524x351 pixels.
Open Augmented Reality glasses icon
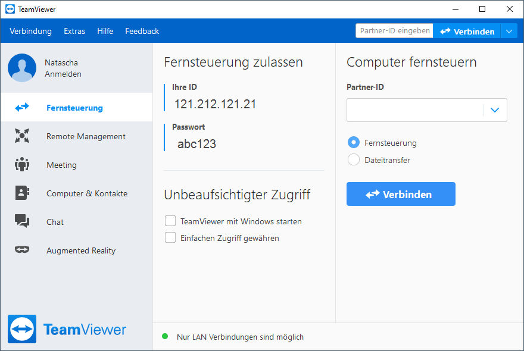pyautogui.click(x=22, y=250)
